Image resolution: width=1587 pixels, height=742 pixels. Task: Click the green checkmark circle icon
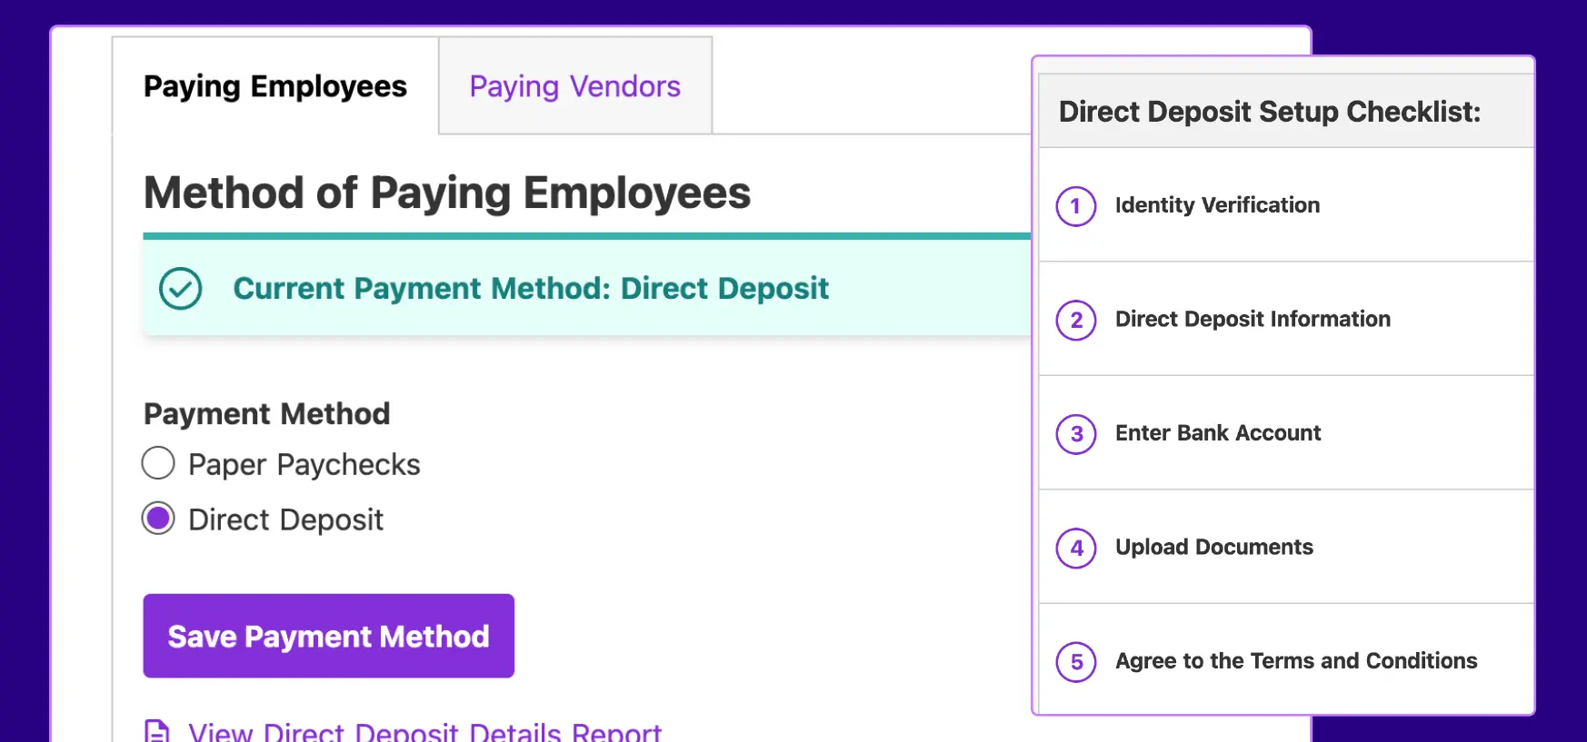tap(181, 289)
